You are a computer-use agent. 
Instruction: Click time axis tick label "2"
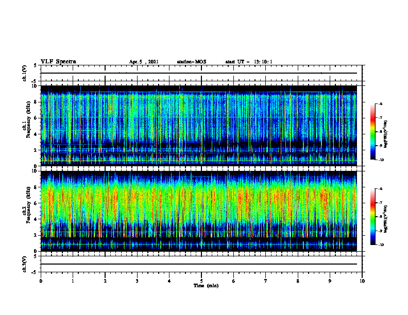click(105, 281)
